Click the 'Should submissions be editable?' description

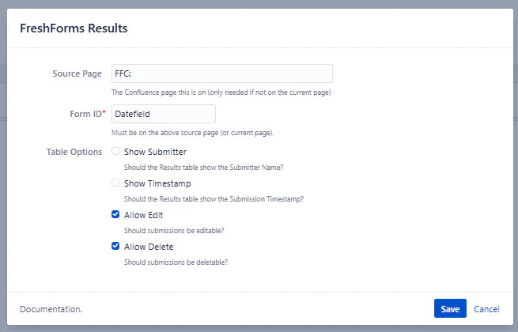tap(174, 231)
